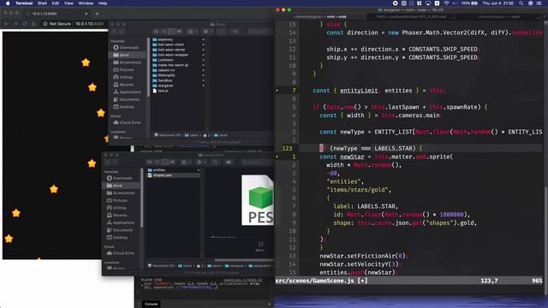This screenshot has height=308, width=548.
Task: Click Users in devel Finder path bar
Action: 192,135
